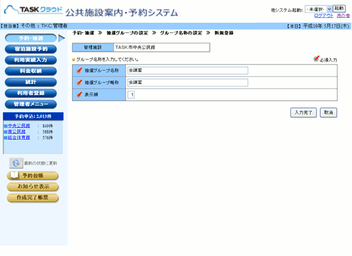This screenshot has width=352, height=256.
Task: Open the 管理者メニュー
Action: tap(31, 104)
